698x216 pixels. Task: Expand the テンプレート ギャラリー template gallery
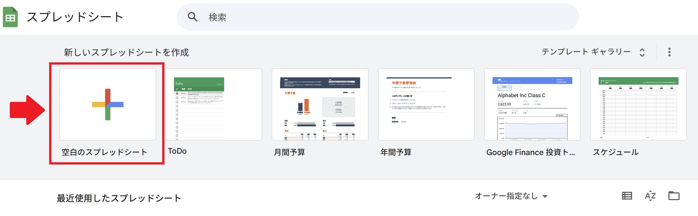click(x=586, y=52)
